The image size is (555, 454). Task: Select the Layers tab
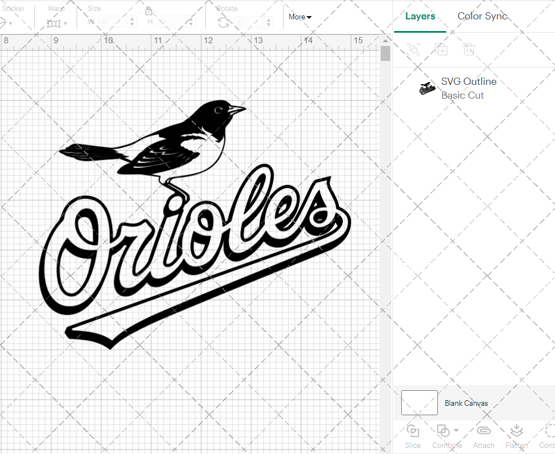420,16
